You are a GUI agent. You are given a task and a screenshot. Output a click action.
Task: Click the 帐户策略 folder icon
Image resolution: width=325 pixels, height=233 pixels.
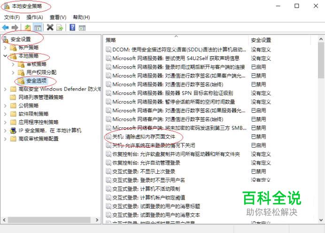pos(13,48)
